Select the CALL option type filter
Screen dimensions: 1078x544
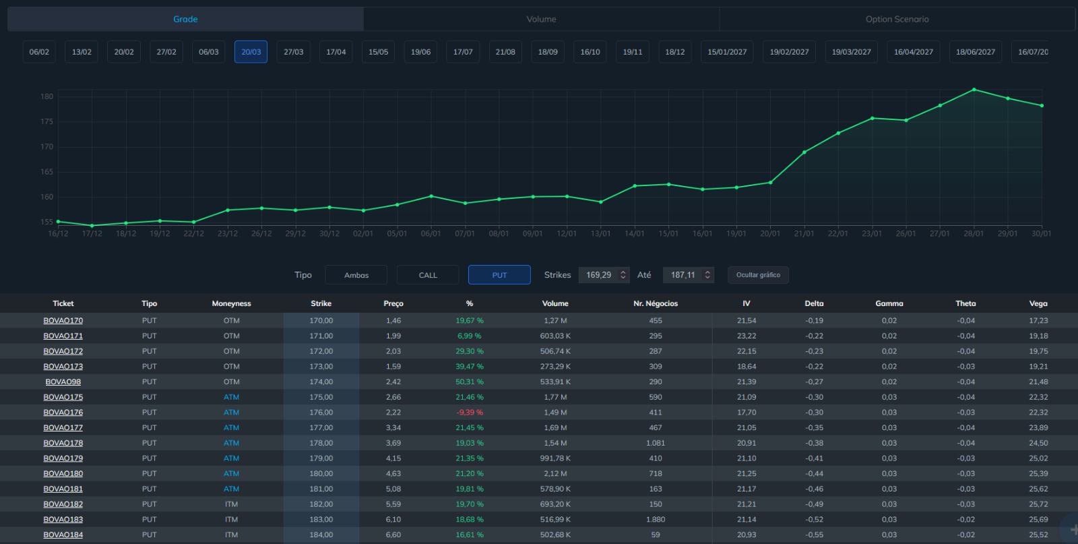tap(428, 275)
